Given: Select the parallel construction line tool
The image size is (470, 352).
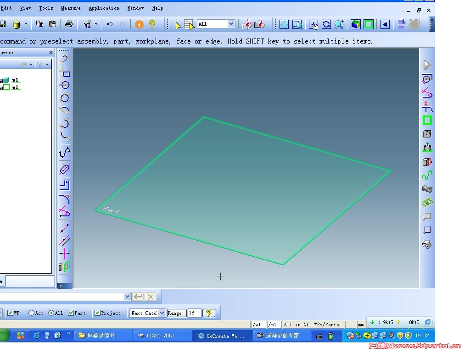Looking at the screenshot, I should click(x=64, y=240).
